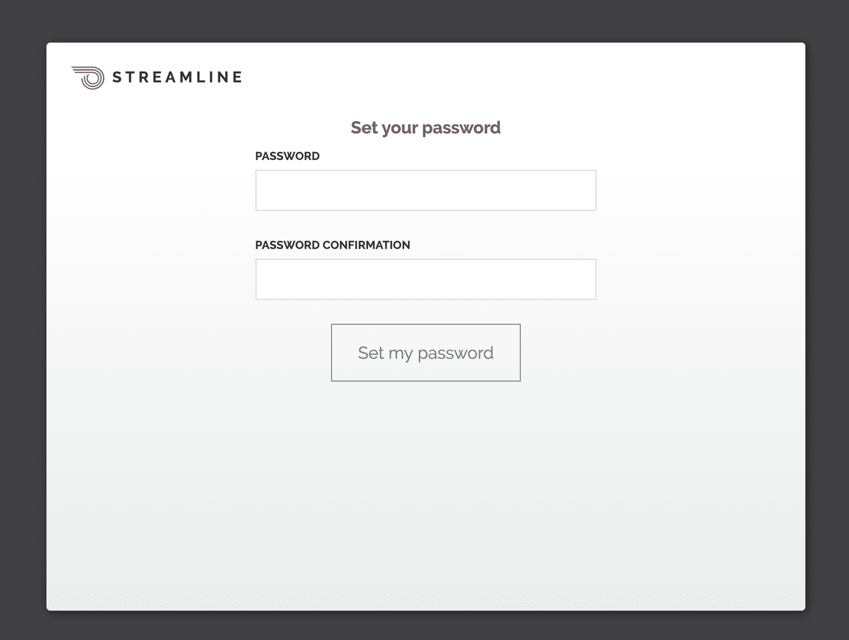Click the PASSWORD label above the first field
849x640 pixels.
coord(288,156)
